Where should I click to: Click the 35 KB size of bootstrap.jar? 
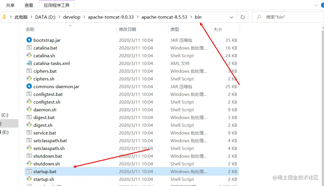pyautogui.click(x=231, y=40)
